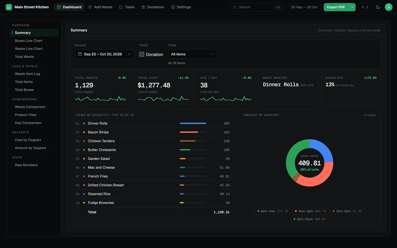Click the Butter Croissants row

coord(153,150)
